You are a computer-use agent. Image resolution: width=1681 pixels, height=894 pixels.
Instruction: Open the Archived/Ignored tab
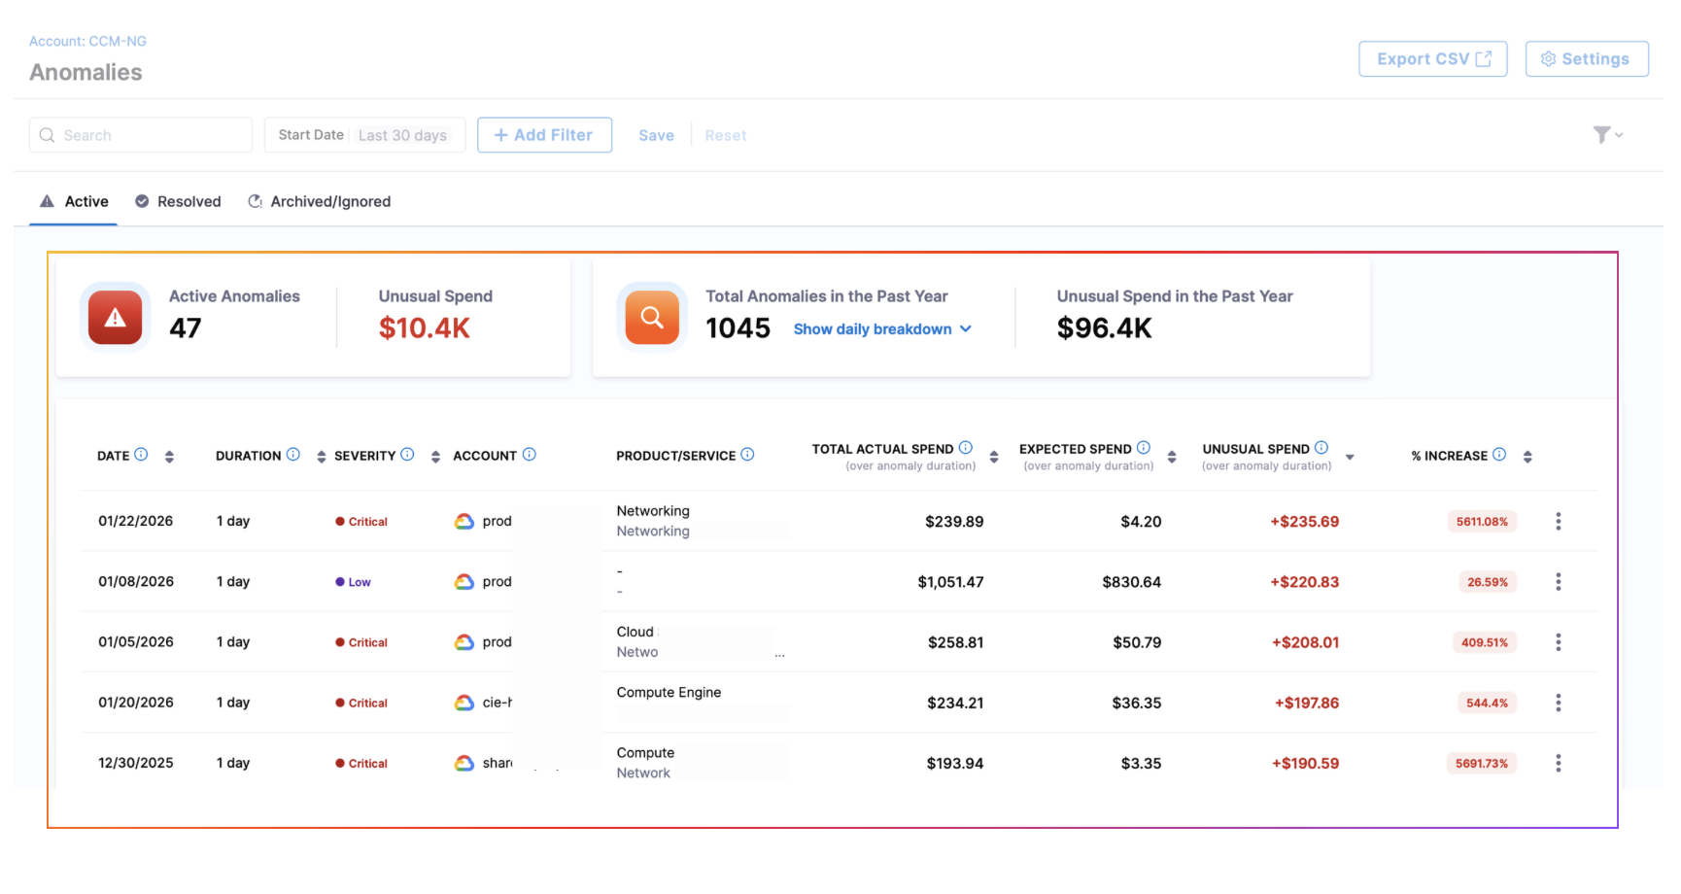320,201
